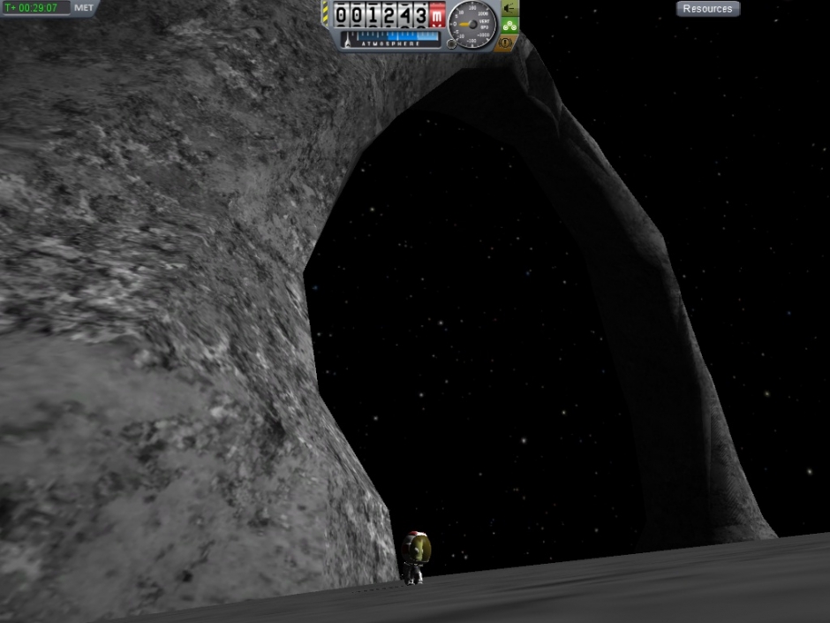Click the altitude readout 001243

[x=381, y=15]
